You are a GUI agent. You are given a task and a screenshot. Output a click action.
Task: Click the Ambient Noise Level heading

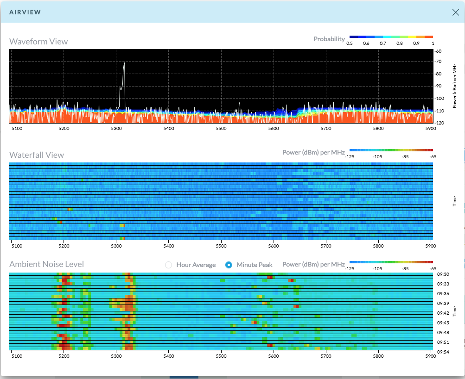(x=46, y=264)
